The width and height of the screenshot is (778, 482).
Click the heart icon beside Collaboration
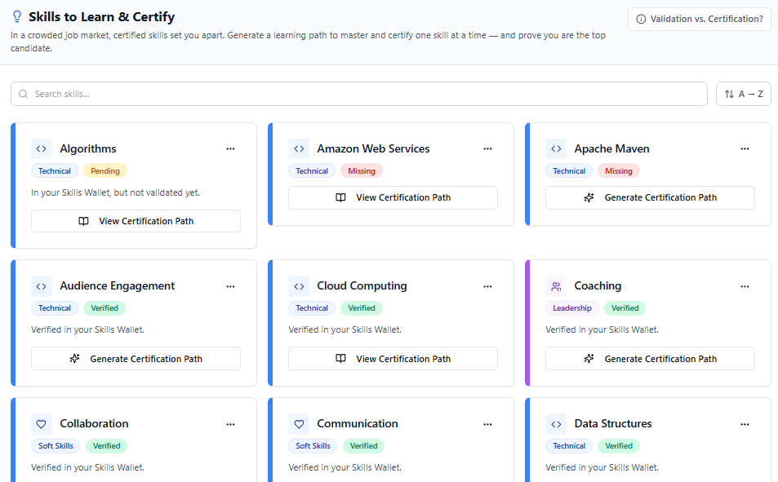coord(42,424)
